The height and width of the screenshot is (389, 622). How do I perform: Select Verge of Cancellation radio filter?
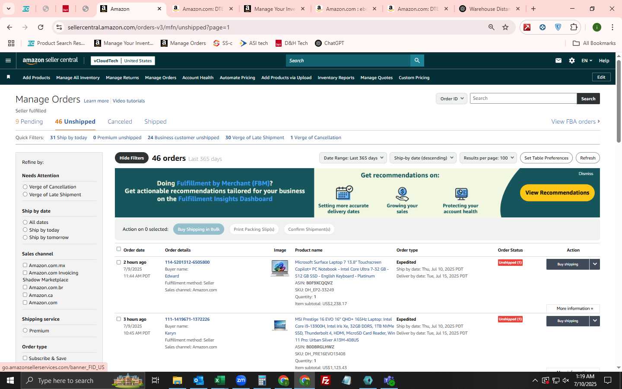(x=25, y=187)
